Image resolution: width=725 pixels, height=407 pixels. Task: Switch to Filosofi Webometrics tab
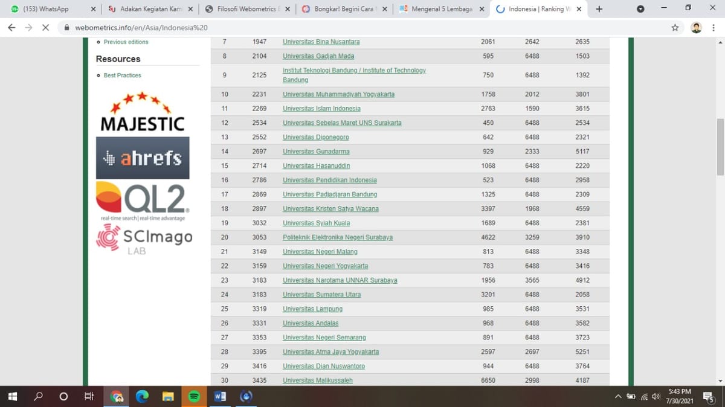pos(246,9)
